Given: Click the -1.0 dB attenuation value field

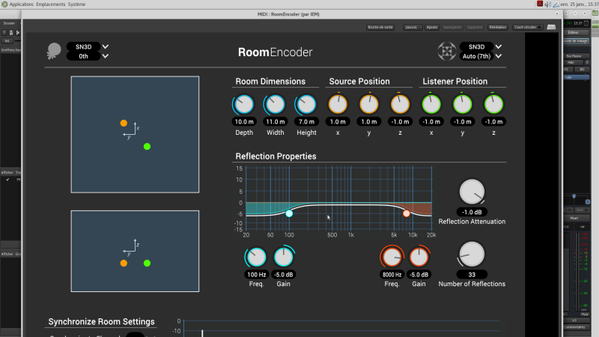Looking at the screenshot, I should coord(472,212).
